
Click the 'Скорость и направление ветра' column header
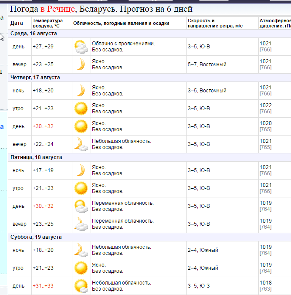(215, 23)
